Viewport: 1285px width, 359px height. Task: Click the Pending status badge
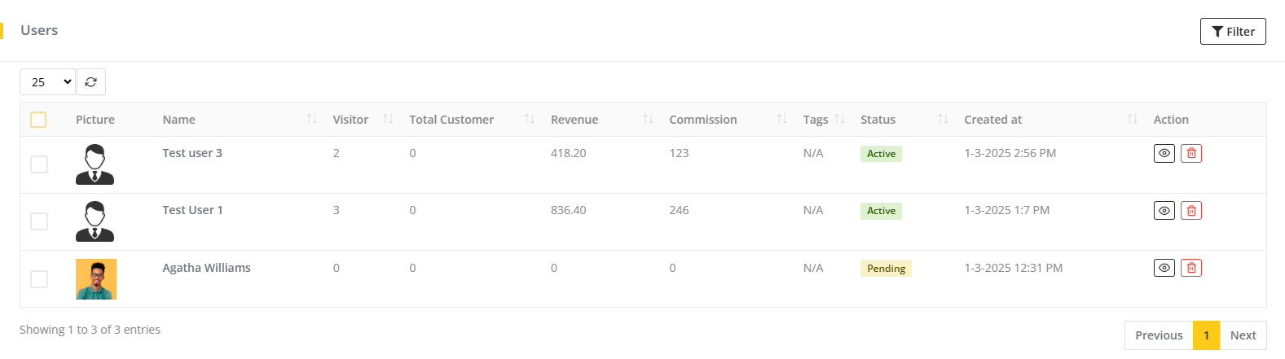[885, 269]
